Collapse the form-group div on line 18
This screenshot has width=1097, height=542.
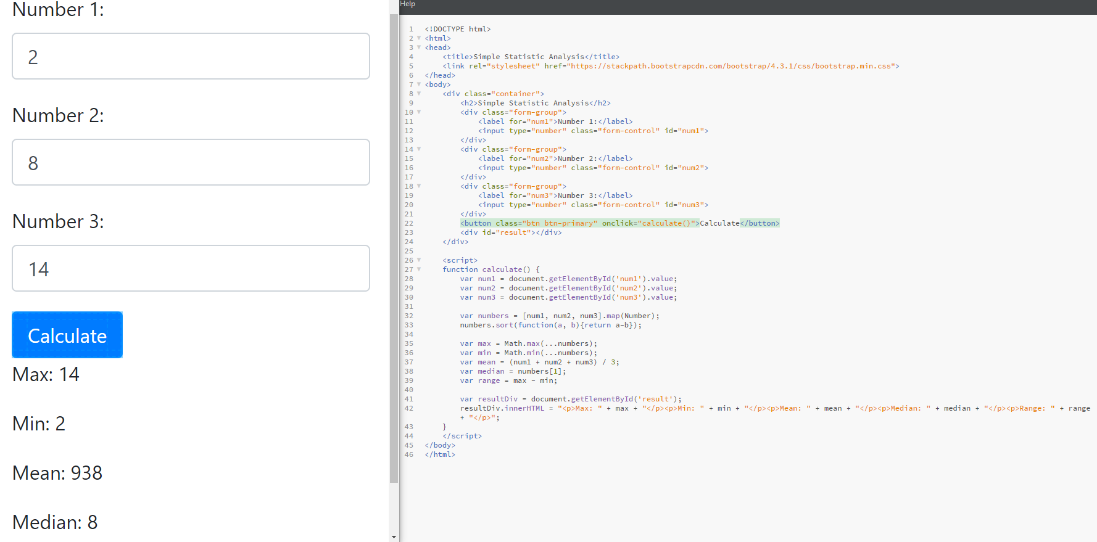click(x=419, y=186)
